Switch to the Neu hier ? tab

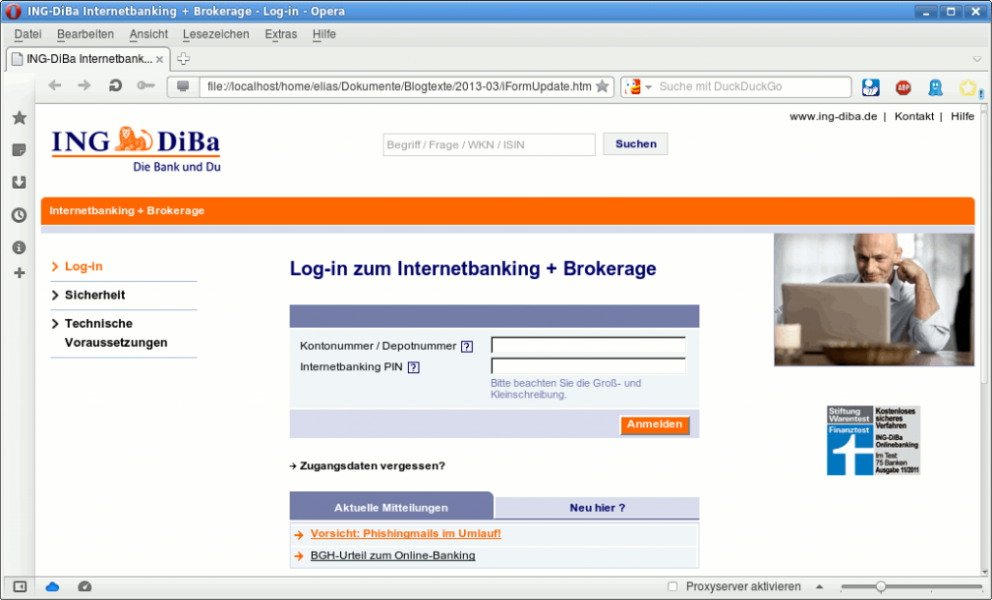[597, 508]
